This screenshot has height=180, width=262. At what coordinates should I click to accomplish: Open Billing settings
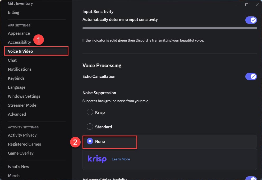click(13, 12)
